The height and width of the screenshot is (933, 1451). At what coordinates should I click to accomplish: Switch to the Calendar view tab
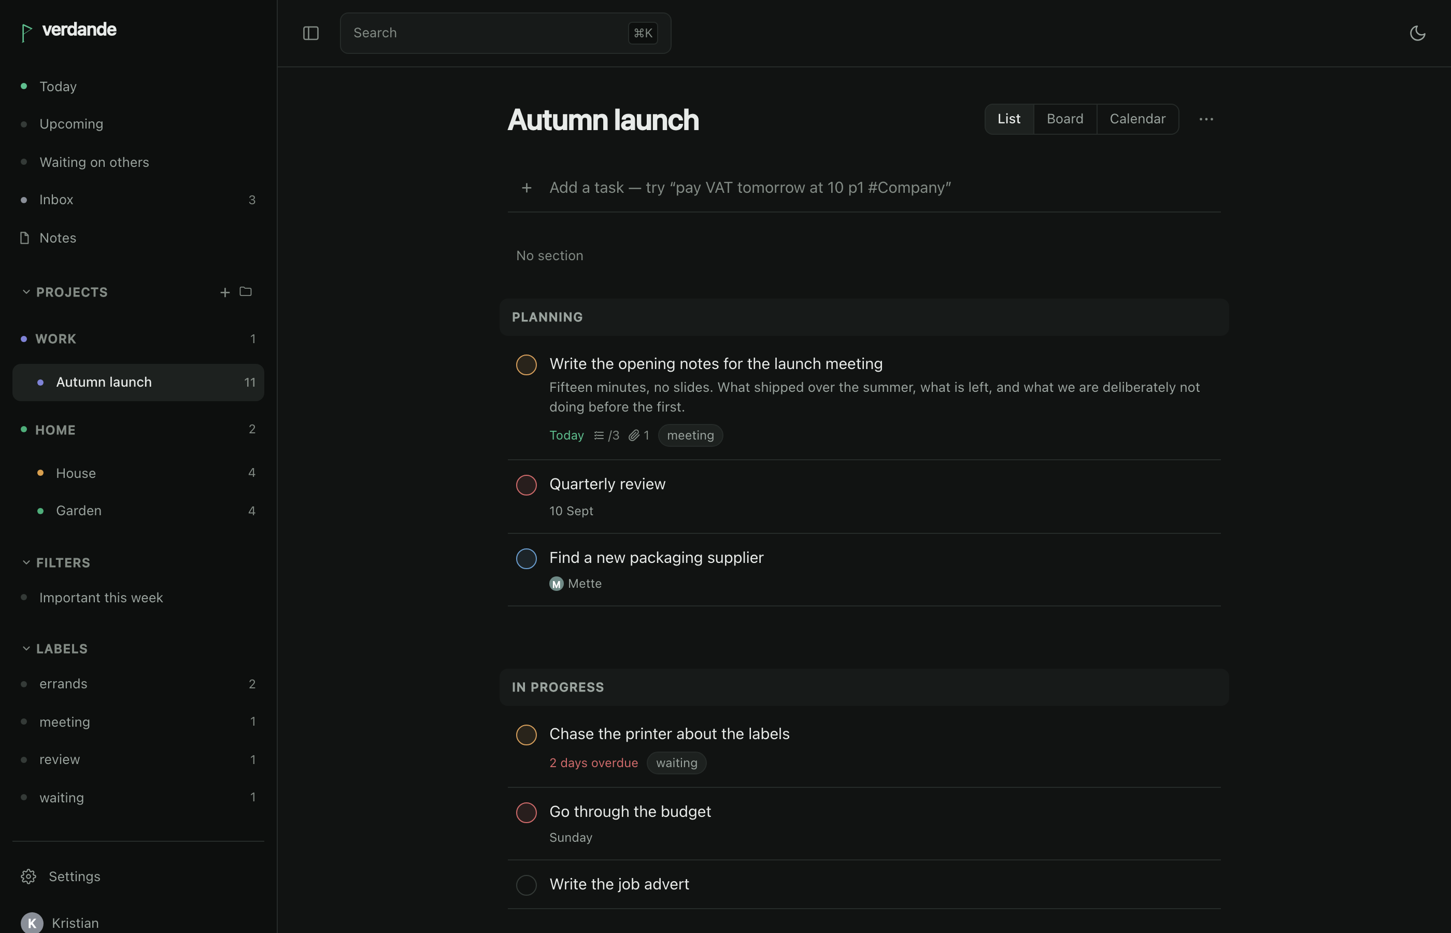click(1137, 119)
